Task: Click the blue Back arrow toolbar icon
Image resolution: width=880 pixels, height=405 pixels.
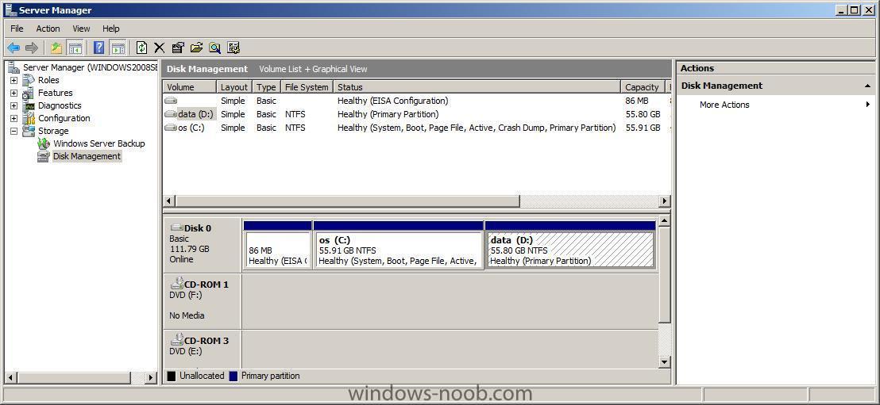Action: click(14, 48)
